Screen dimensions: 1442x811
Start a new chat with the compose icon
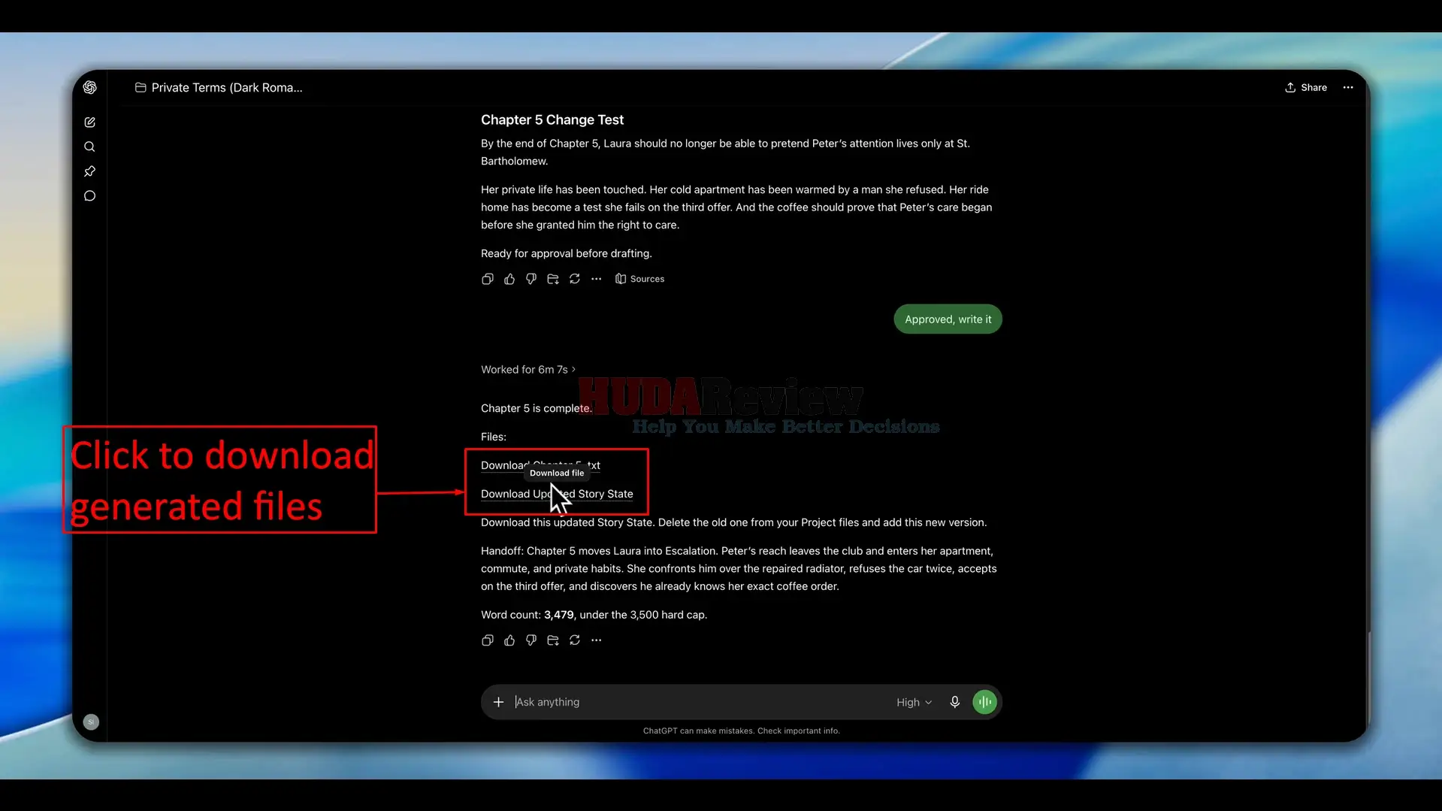click(x=90, y=123)
